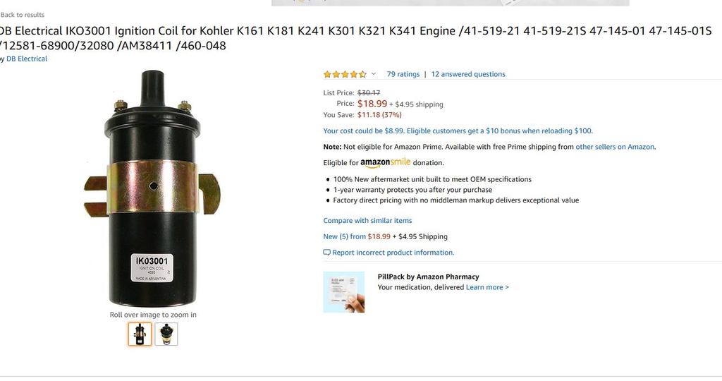Screen dimensions: 722x381
Task: Report incorrect product information
Action: 393,253
